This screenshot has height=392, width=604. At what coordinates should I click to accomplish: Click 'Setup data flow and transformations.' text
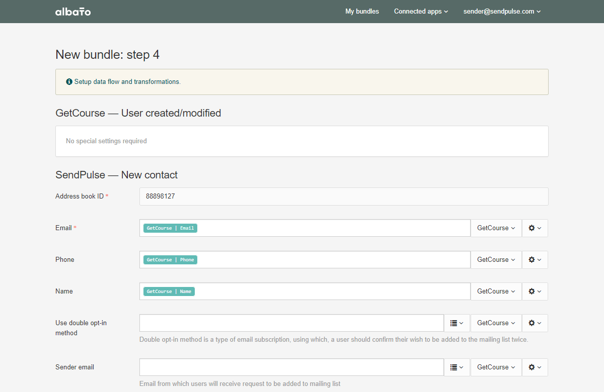127,81
